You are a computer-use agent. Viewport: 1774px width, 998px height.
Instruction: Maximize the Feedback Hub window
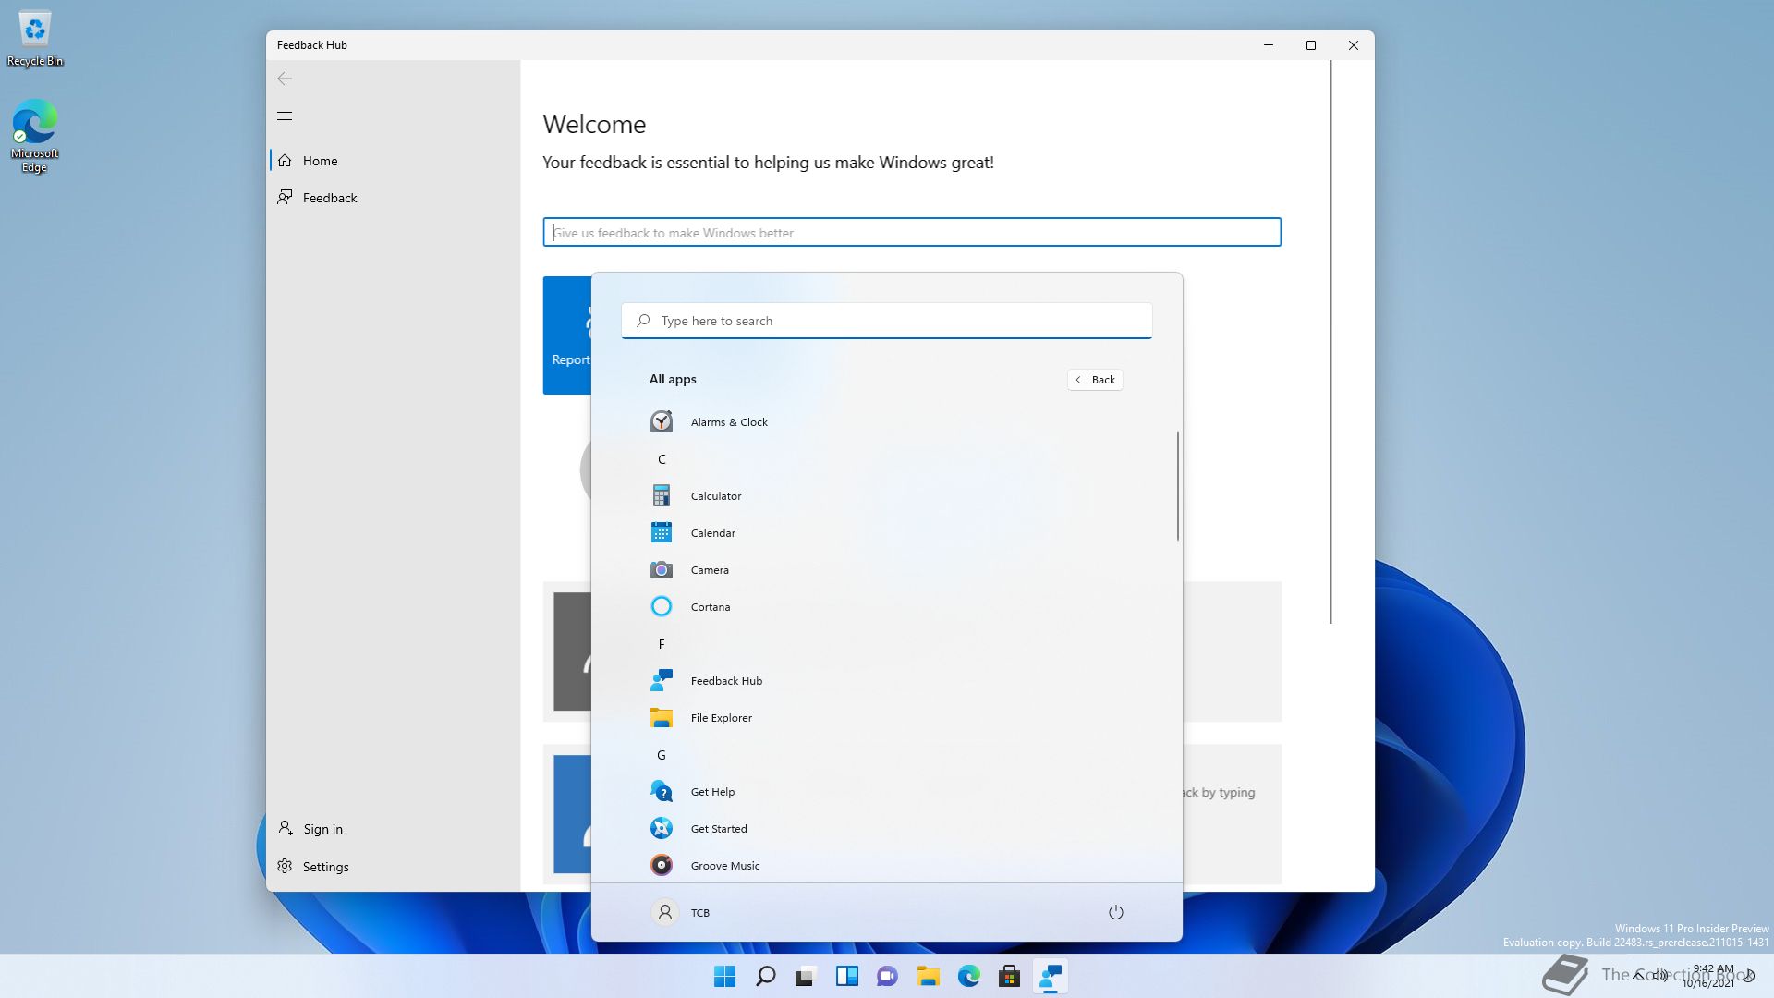(x=1310, y=45)
